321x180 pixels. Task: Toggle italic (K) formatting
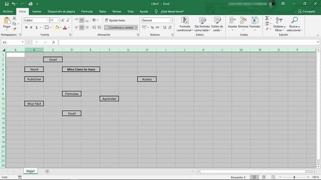coord(31,27)
